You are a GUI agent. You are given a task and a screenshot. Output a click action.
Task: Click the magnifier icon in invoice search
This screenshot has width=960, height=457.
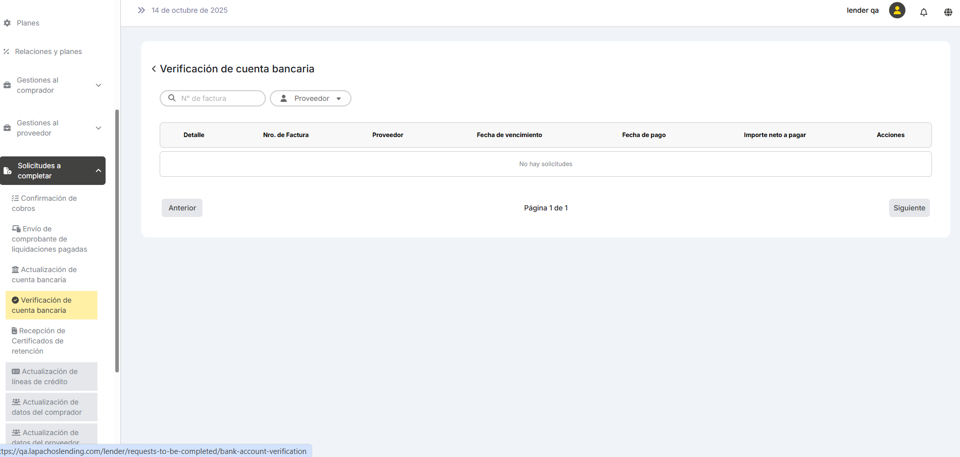172,98
